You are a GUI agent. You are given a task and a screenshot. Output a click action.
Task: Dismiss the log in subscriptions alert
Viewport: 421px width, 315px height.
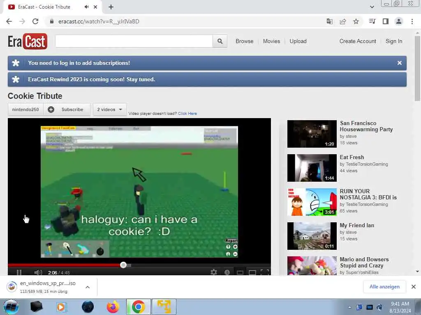pos(400,63)
